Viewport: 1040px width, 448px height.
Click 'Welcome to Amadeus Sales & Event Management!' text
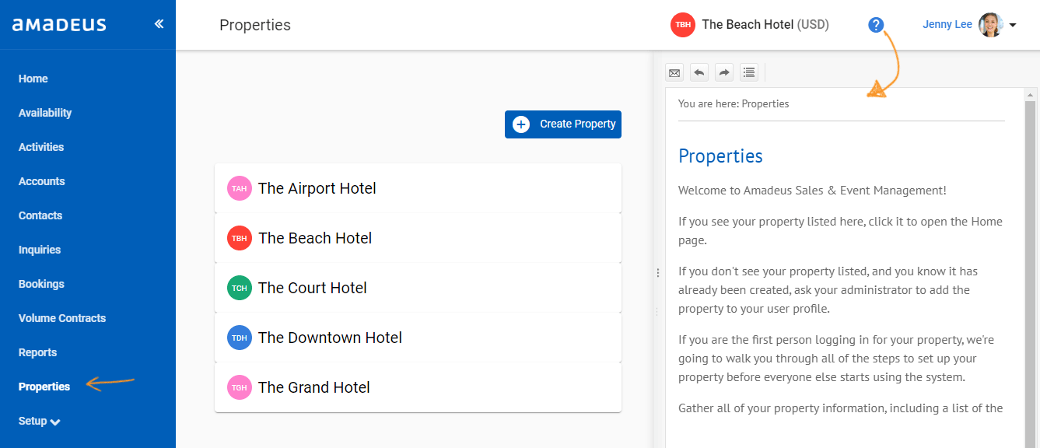click(x=812, y=191)
